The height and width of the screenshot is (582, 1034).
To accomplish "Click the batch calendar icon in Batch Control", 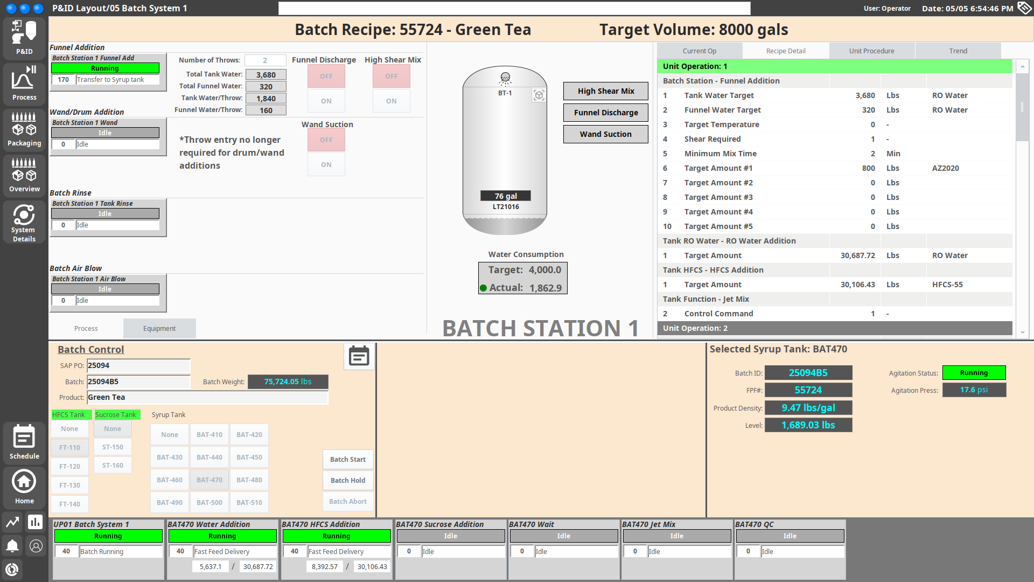I will 359,357.
